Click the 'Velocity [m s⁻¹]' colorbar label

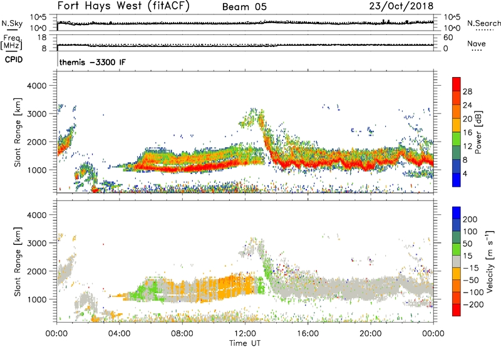point(490,261)
